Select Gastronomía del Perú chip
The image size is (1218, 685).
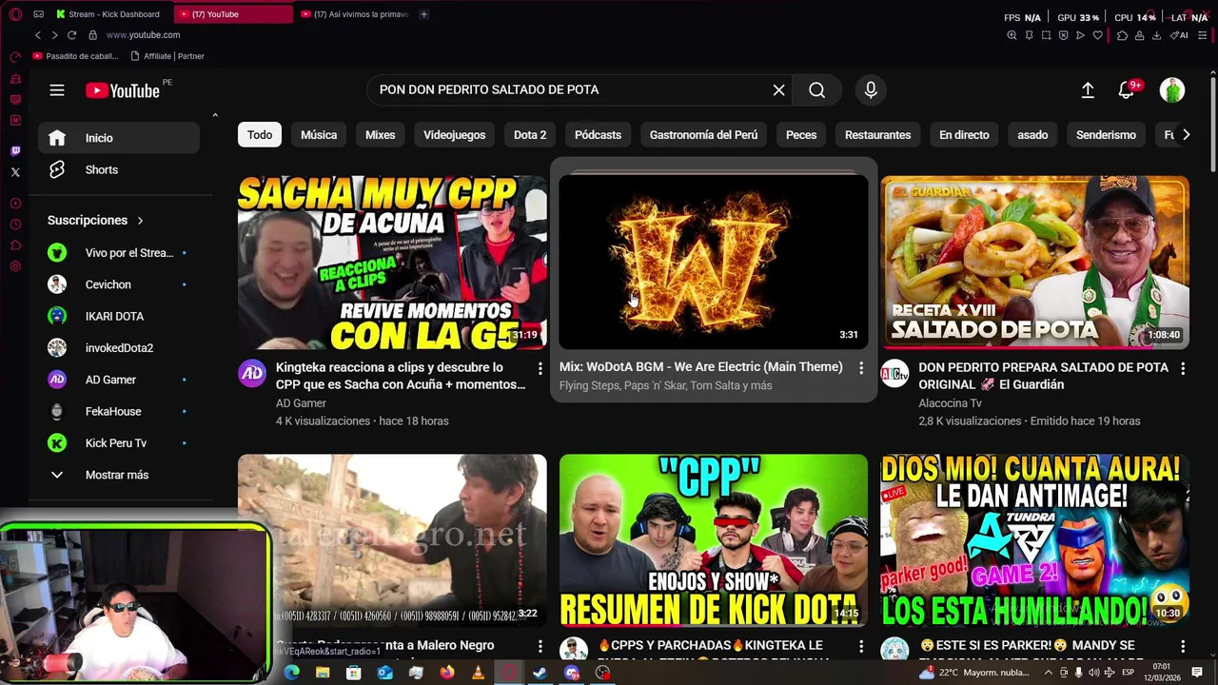click(x=703, y=135)
